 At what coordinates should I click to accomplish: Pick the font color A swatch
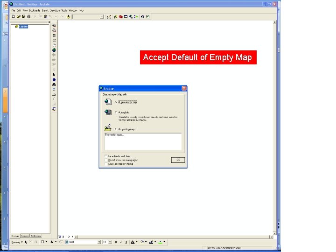[x=133, y=242]
